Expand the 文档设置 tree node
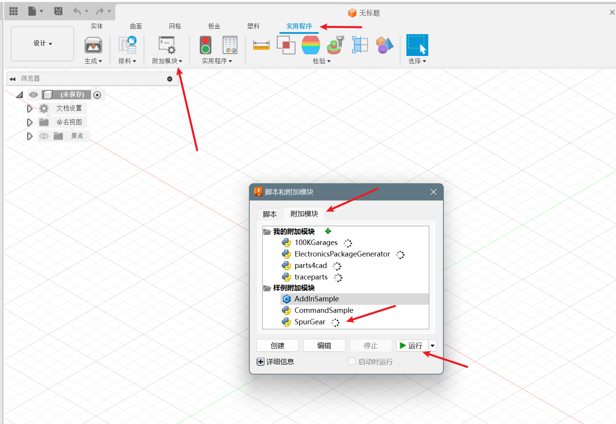This screenshot has width=616, height=424. coord(30,108)
